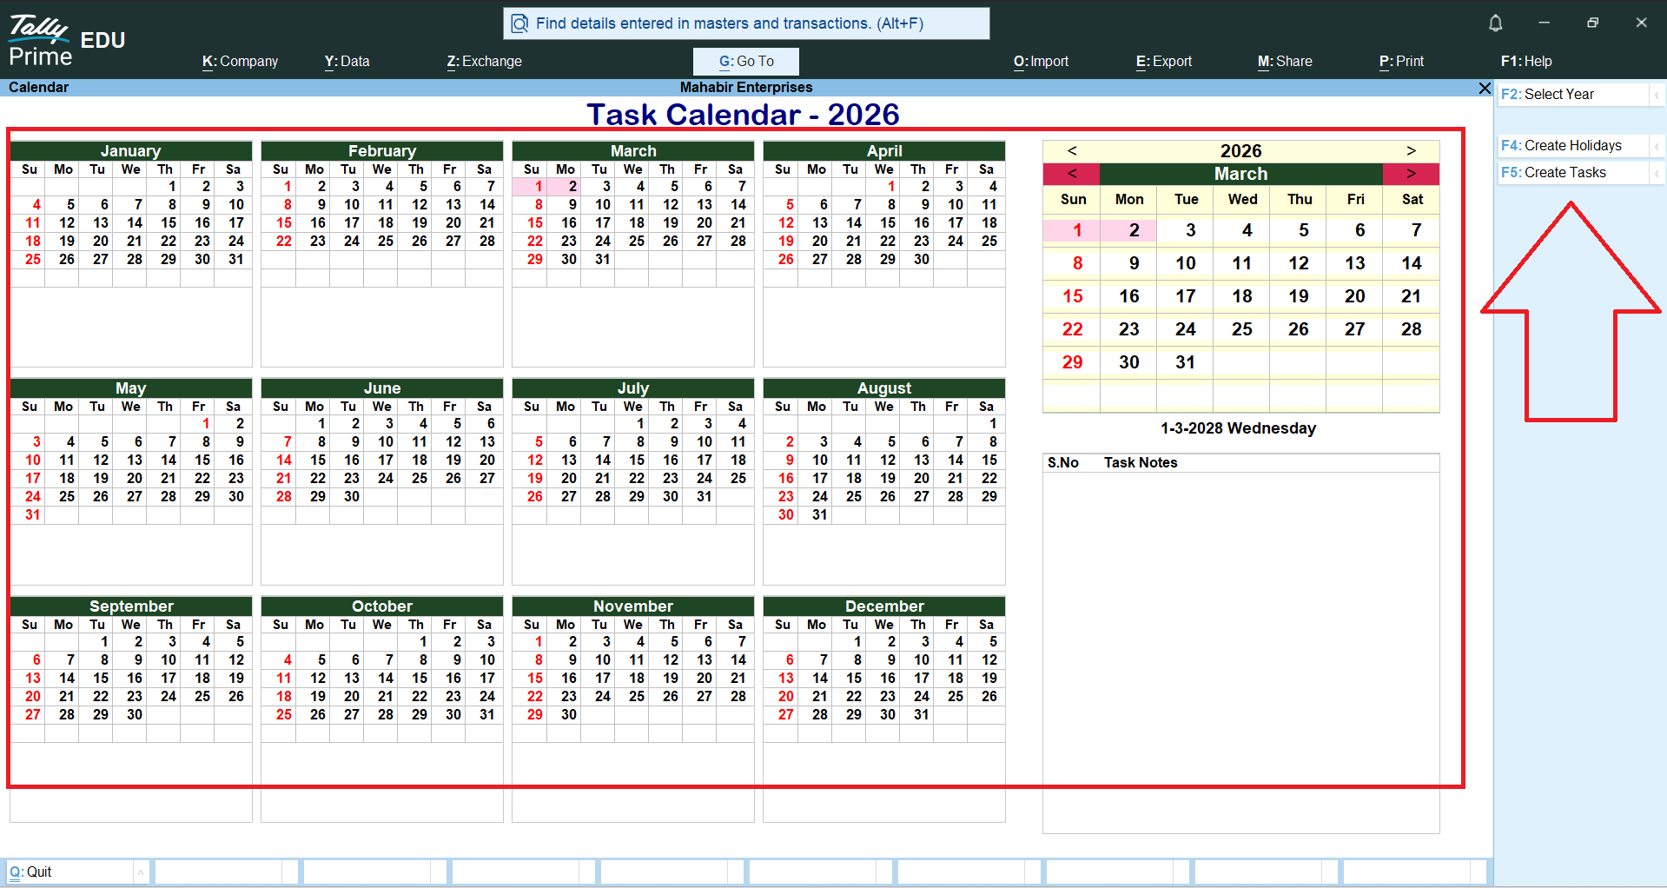Open the M: Share menu

1285,62
